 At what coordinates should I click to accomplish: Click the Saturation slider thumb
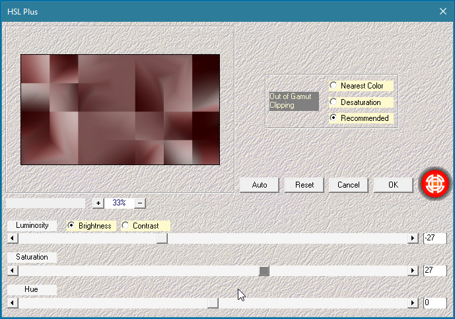(x=264, y=271)
